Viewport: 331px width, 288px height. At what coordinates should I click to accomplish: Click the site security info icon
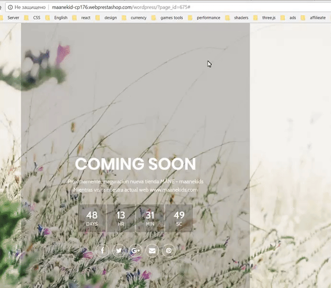(x=10, y=7)
